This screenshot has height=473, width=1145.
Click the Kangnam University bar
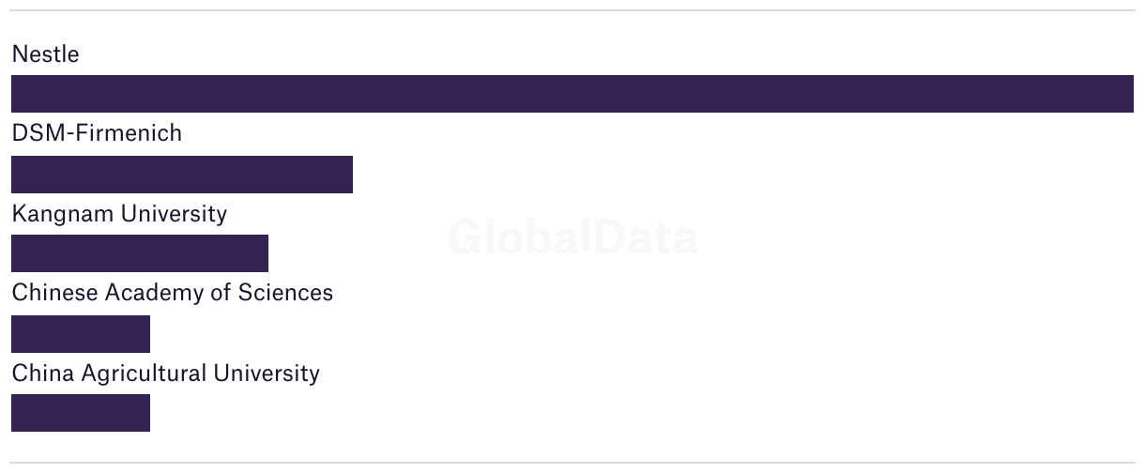pos(140,253)
